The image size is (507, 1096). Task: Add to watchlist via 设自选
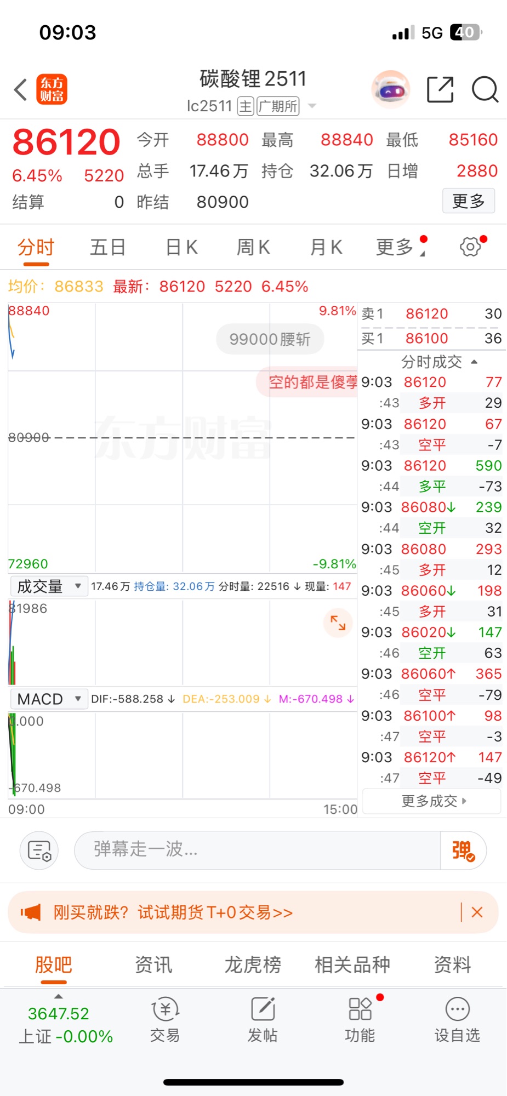point(457,1019)
